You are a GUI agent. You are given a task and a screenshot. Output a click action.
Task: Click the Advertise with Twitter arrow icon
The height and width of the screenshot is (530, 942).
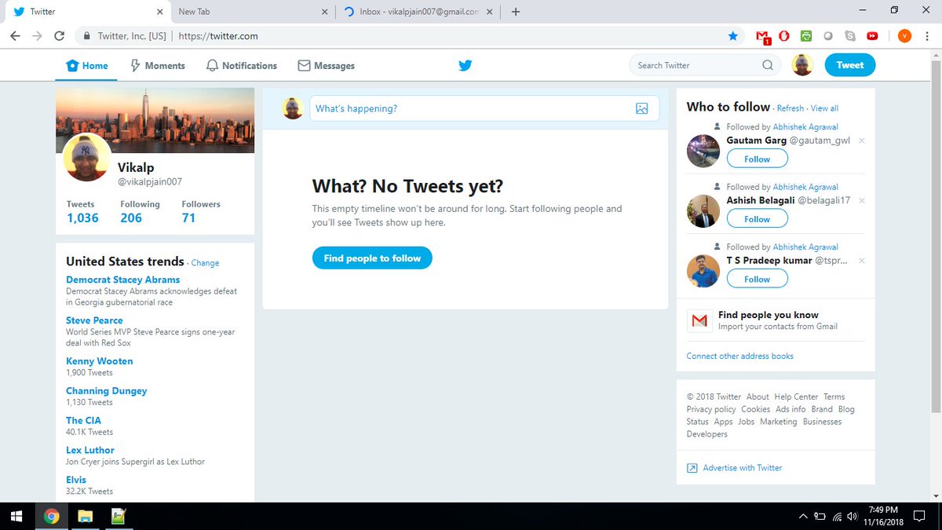click(692, 468)
